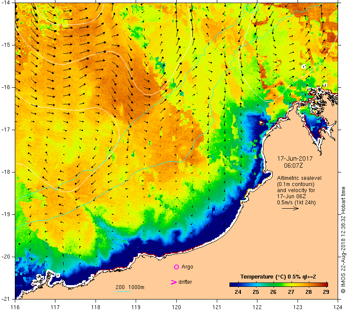Click the 'Altimetric sealevel' caption line
This screenshot has width=349, height=310.
299,178
